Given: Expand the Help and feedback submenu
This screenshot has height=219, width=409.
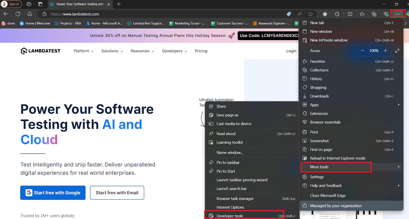Looking at the screenshot, I should 351,186.
